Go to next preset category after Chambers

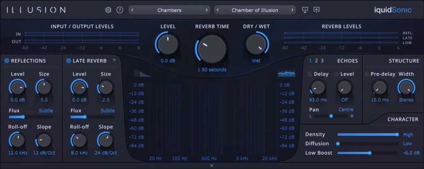coord(207,10)
